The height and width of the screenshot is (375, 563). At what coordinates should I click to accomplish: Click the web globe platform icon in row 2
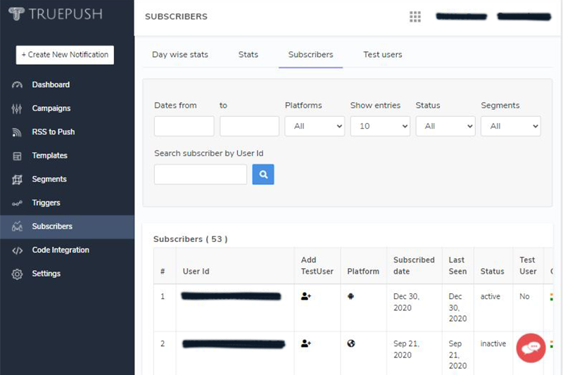click(351, 343)
